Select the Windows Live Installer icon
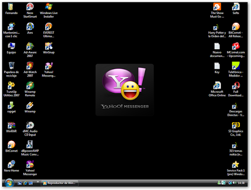Viewport: 251px width, 190px height. pos(49,10)
